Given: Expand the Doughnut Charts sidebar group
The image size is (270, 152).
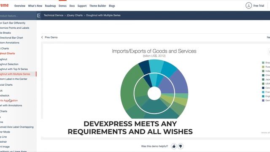Looking at the screenshot, I should coord(8,54).
